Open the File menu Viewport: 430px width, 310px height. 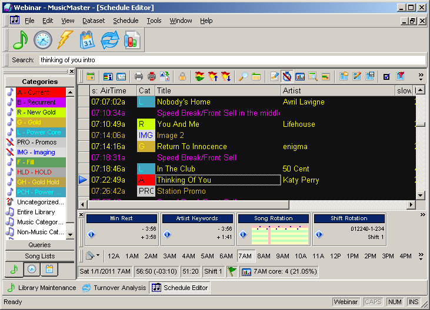(29, 21)
